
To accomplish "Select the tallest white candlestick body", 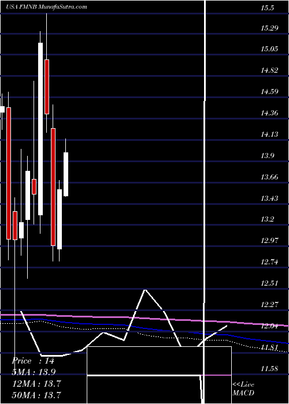I will (x=40, y=129).
